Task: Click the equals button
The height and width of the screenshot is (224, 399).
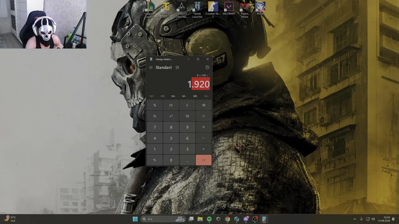Action: [x=204, y=160]
